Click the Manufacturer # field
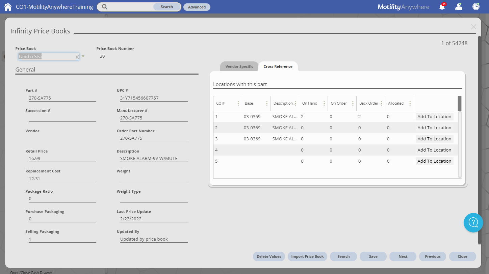 pyautogui.click(x=154, y=118)
